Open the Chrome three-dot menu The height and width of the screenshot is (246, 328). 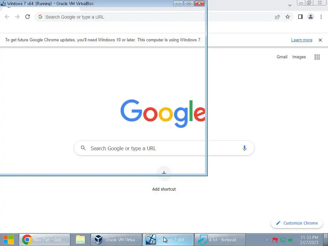321,17
